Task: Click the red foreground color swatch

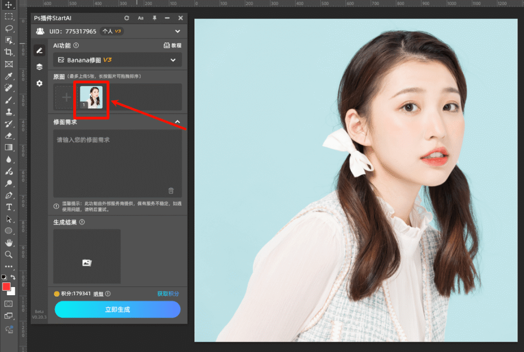Action: [x=6, y=287]
